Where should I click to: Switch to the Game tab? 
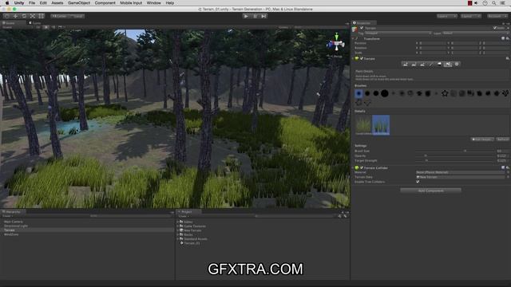35,23
